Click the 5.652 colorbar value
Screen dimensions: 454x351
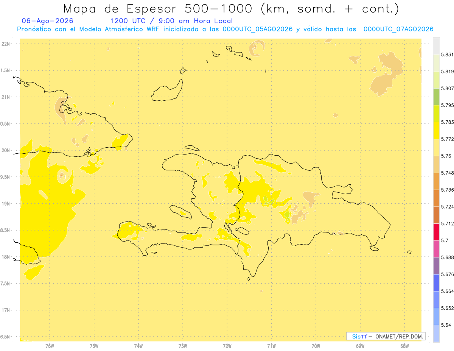click(x=447, y=308)
